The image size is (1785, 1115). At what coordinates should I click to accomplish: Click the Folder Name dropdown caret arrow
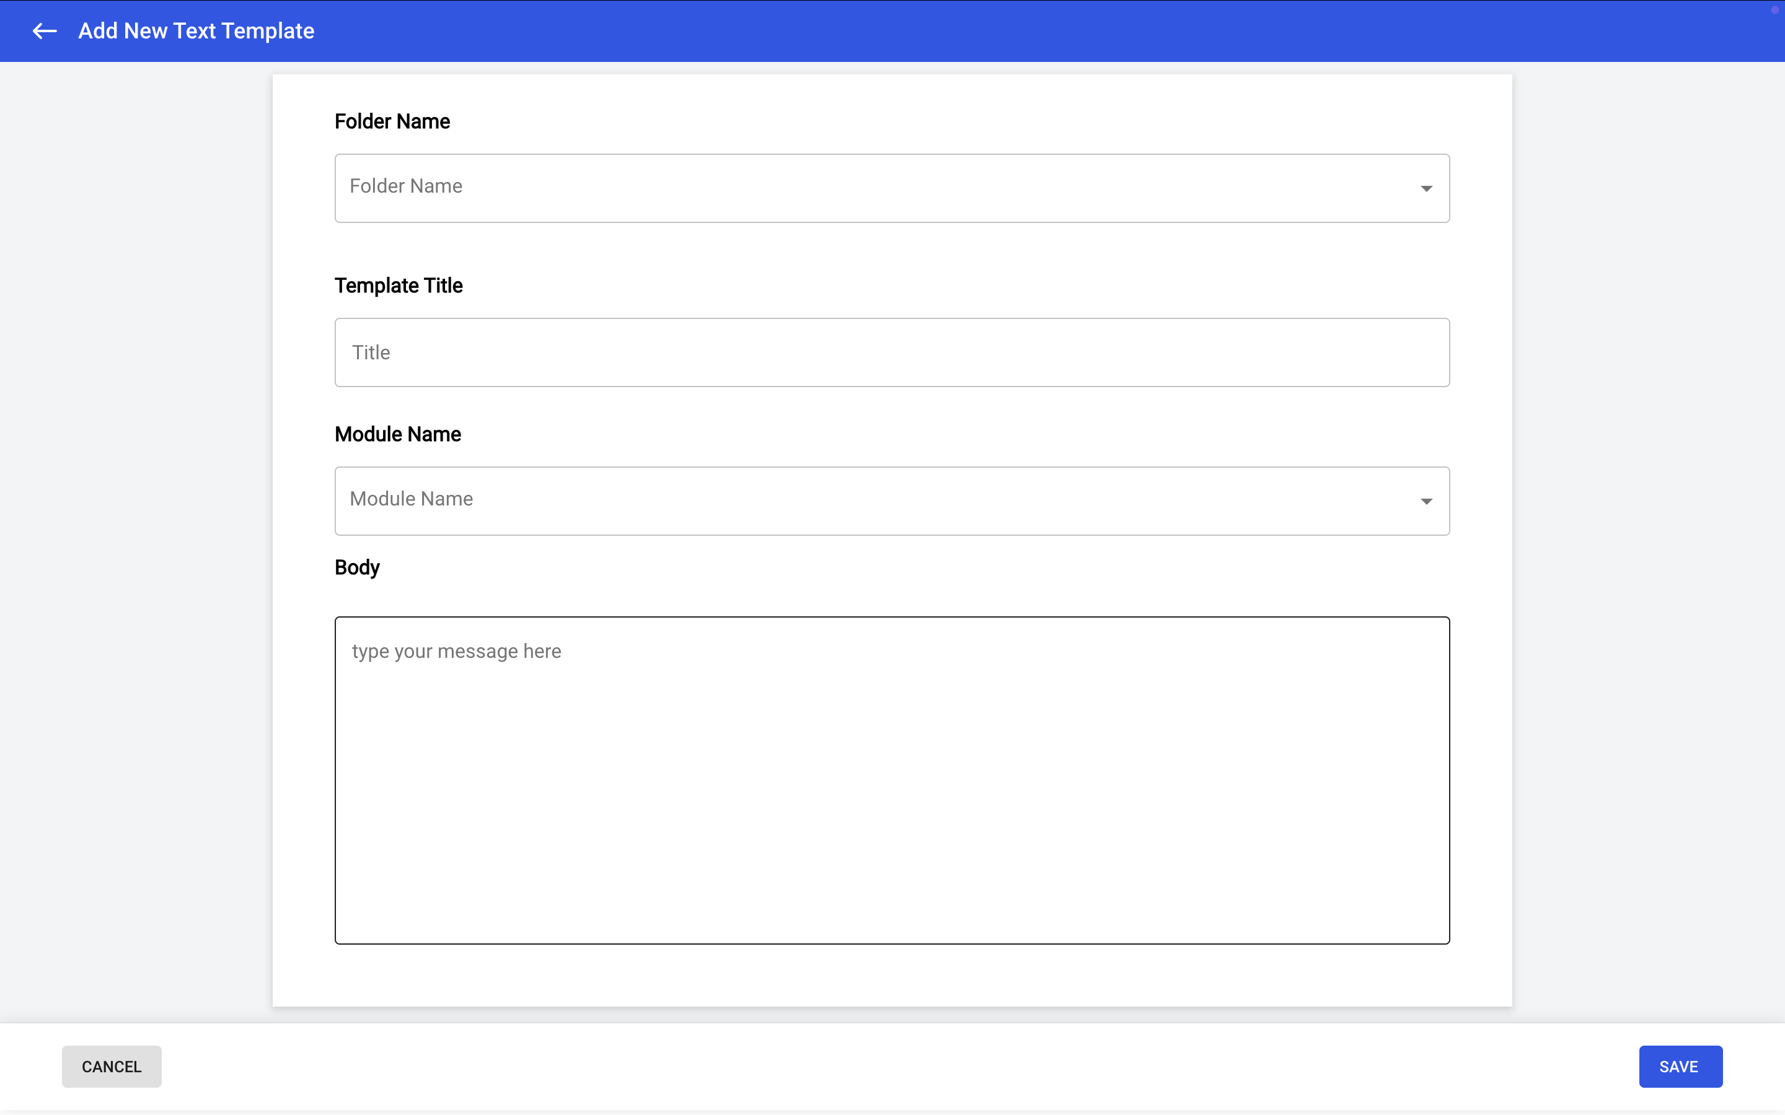[x=1426, y=189]
